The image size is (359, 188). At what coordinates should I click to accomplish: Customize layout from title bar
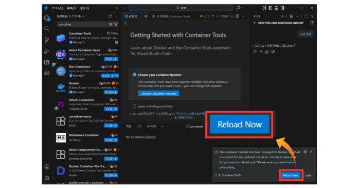(264, 8)
